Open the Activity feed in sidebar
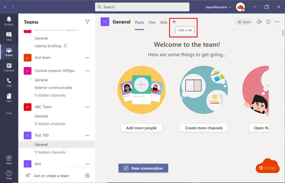The image size is (285, 183). click(x=9, y=21)
